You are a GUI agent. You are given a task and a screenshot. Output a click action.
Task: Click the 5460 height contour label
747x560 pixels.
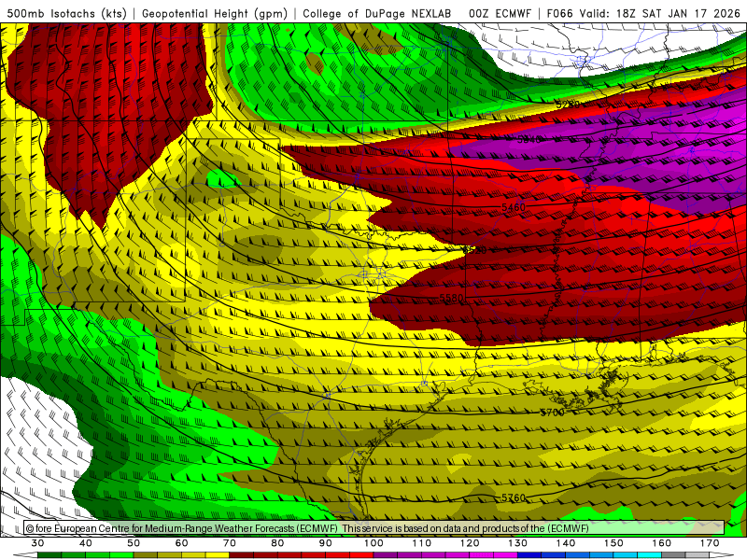click(514, 207)
